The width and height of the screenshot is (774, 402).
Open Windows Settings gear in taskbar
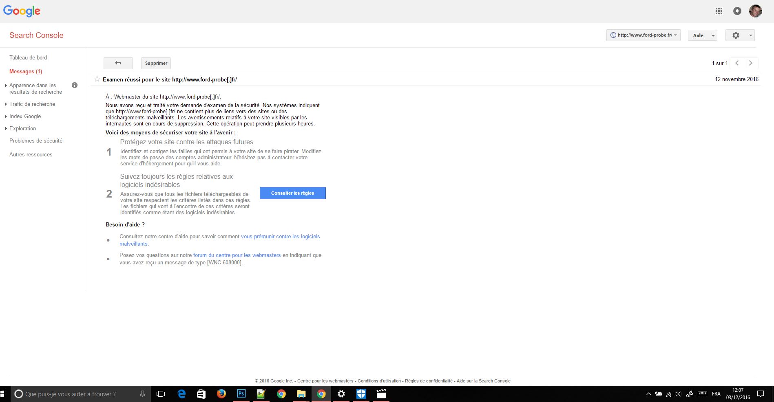coord(341,394)
